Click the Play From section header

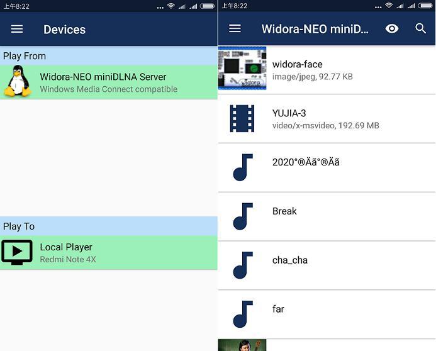point(108,56)
